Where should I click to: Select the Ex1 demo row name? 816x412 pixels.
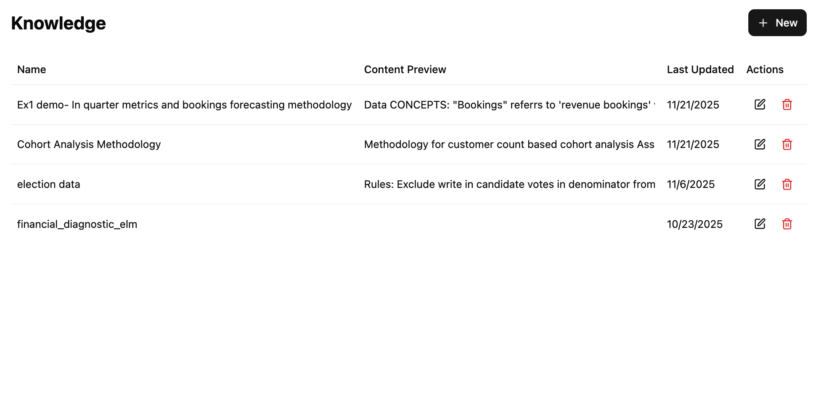[x=184, y=105]
